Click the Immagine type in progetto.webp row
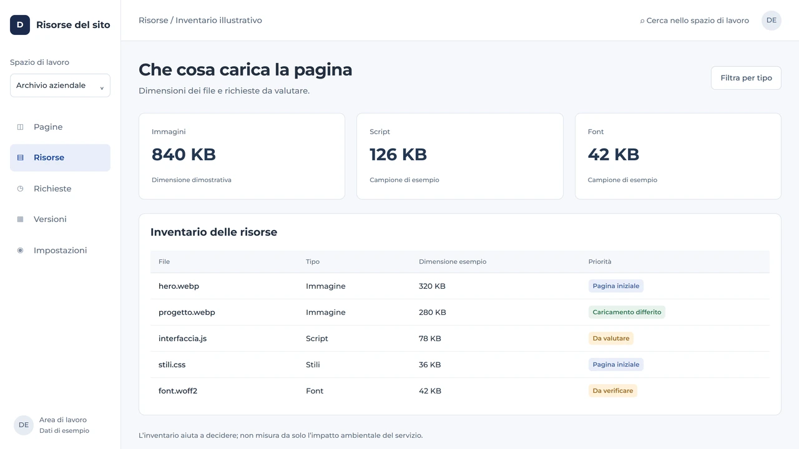The image size is (799, 449). coord(326,312)
